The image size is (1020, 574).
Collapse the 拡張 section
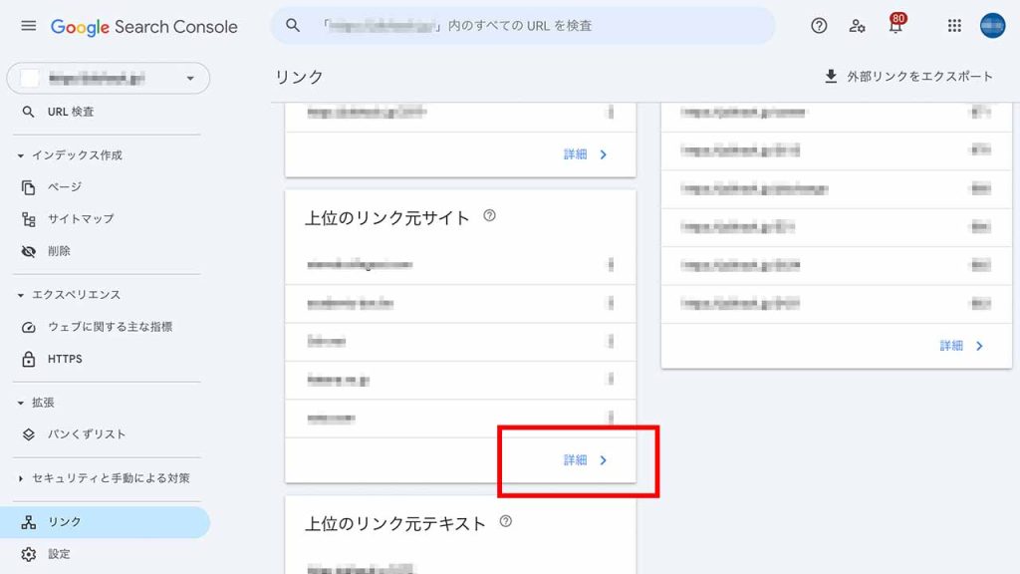pos(20,403)
